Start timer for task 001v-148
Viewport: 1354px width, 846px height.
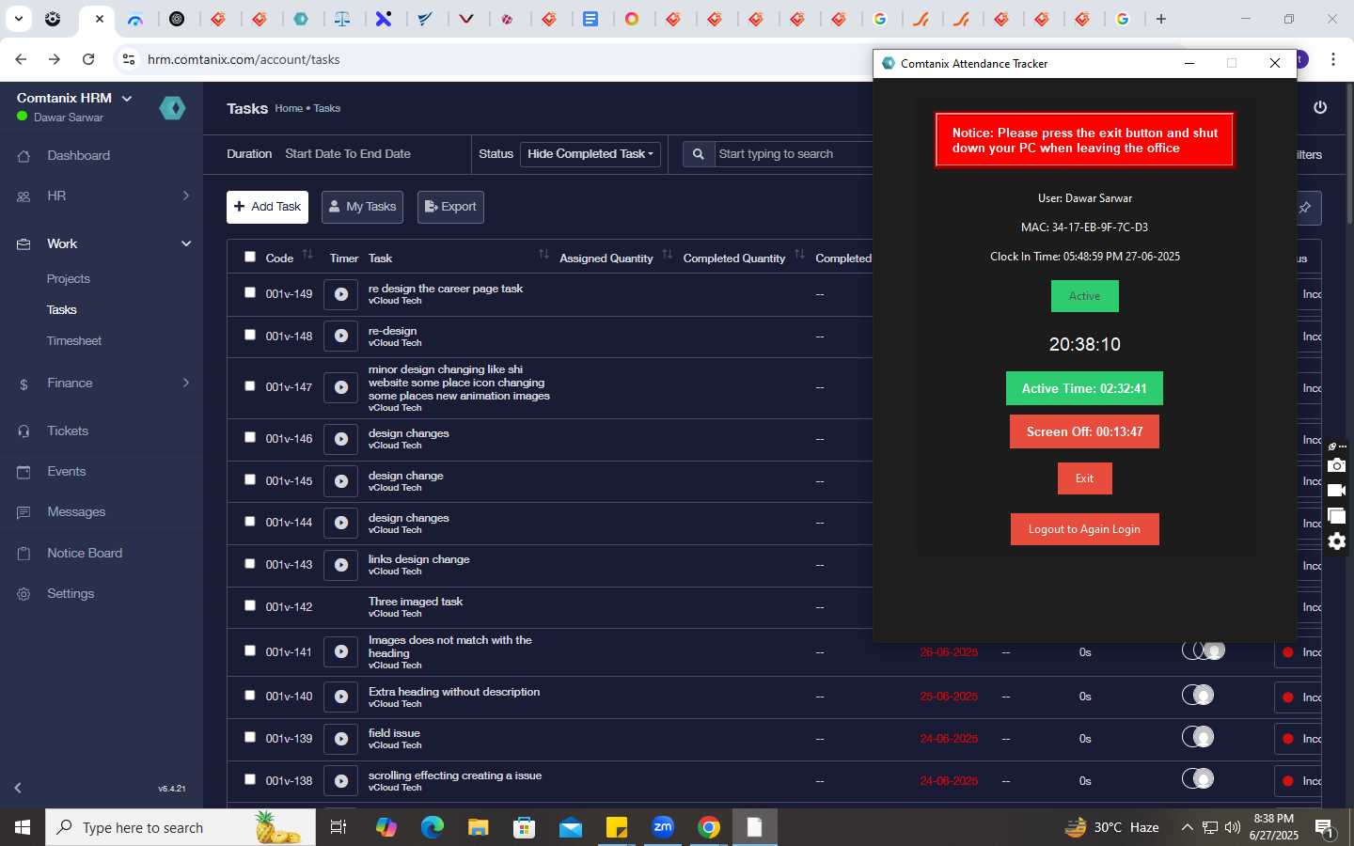coord(340,337)
